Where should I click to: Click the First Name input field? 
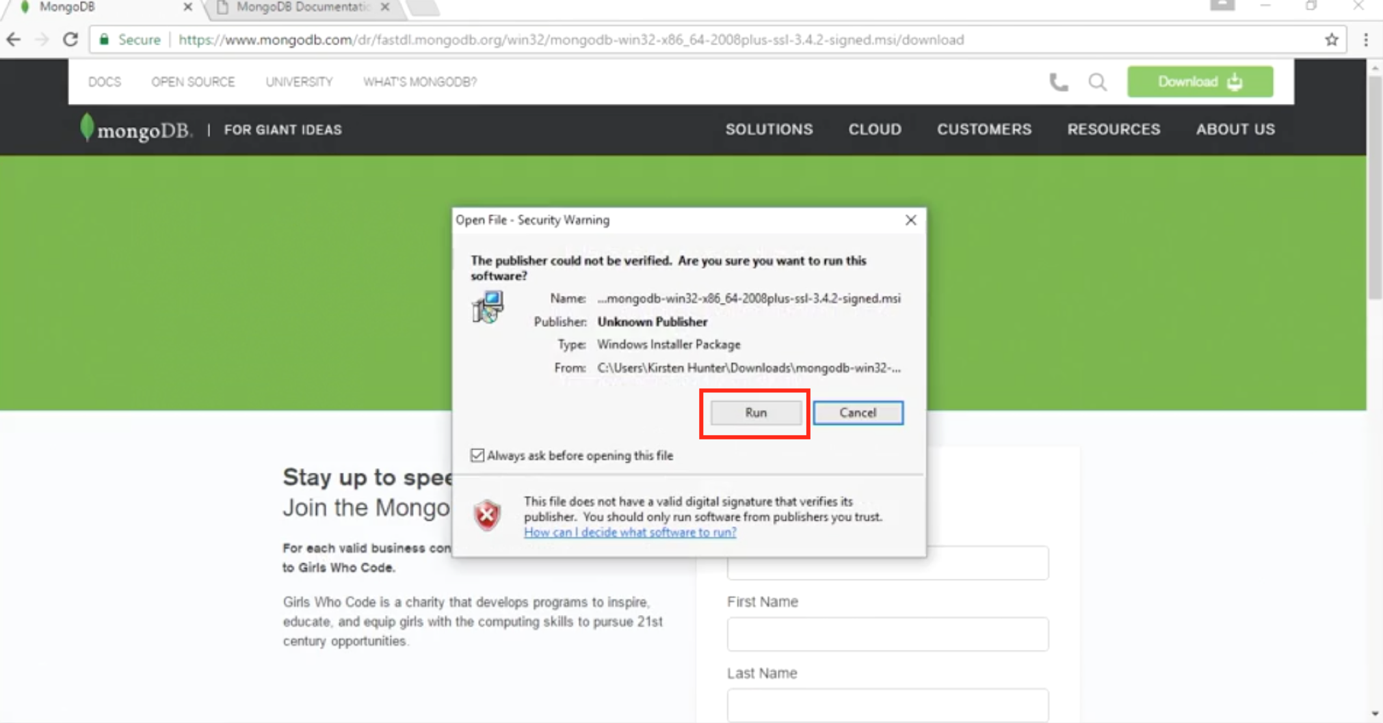[888, 634]
